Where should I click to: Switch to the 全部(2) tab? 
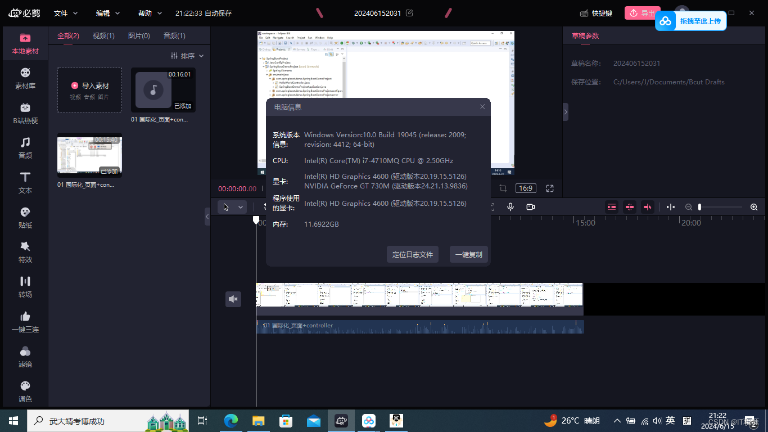68,35
